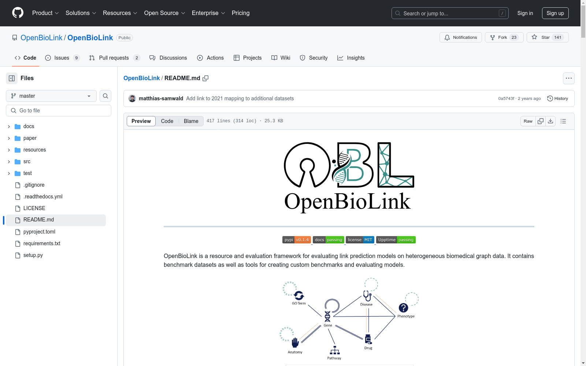Open the global search bar
The height and width of the screenshot is (366, 586).
(450, 13)
